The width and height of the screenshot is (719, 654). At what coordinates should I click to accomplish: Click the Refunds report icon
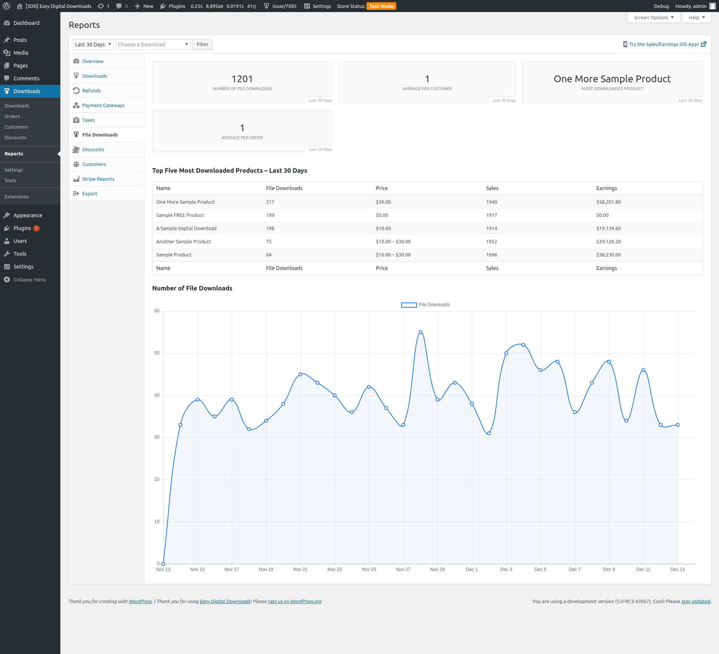(x=76, y=91)
